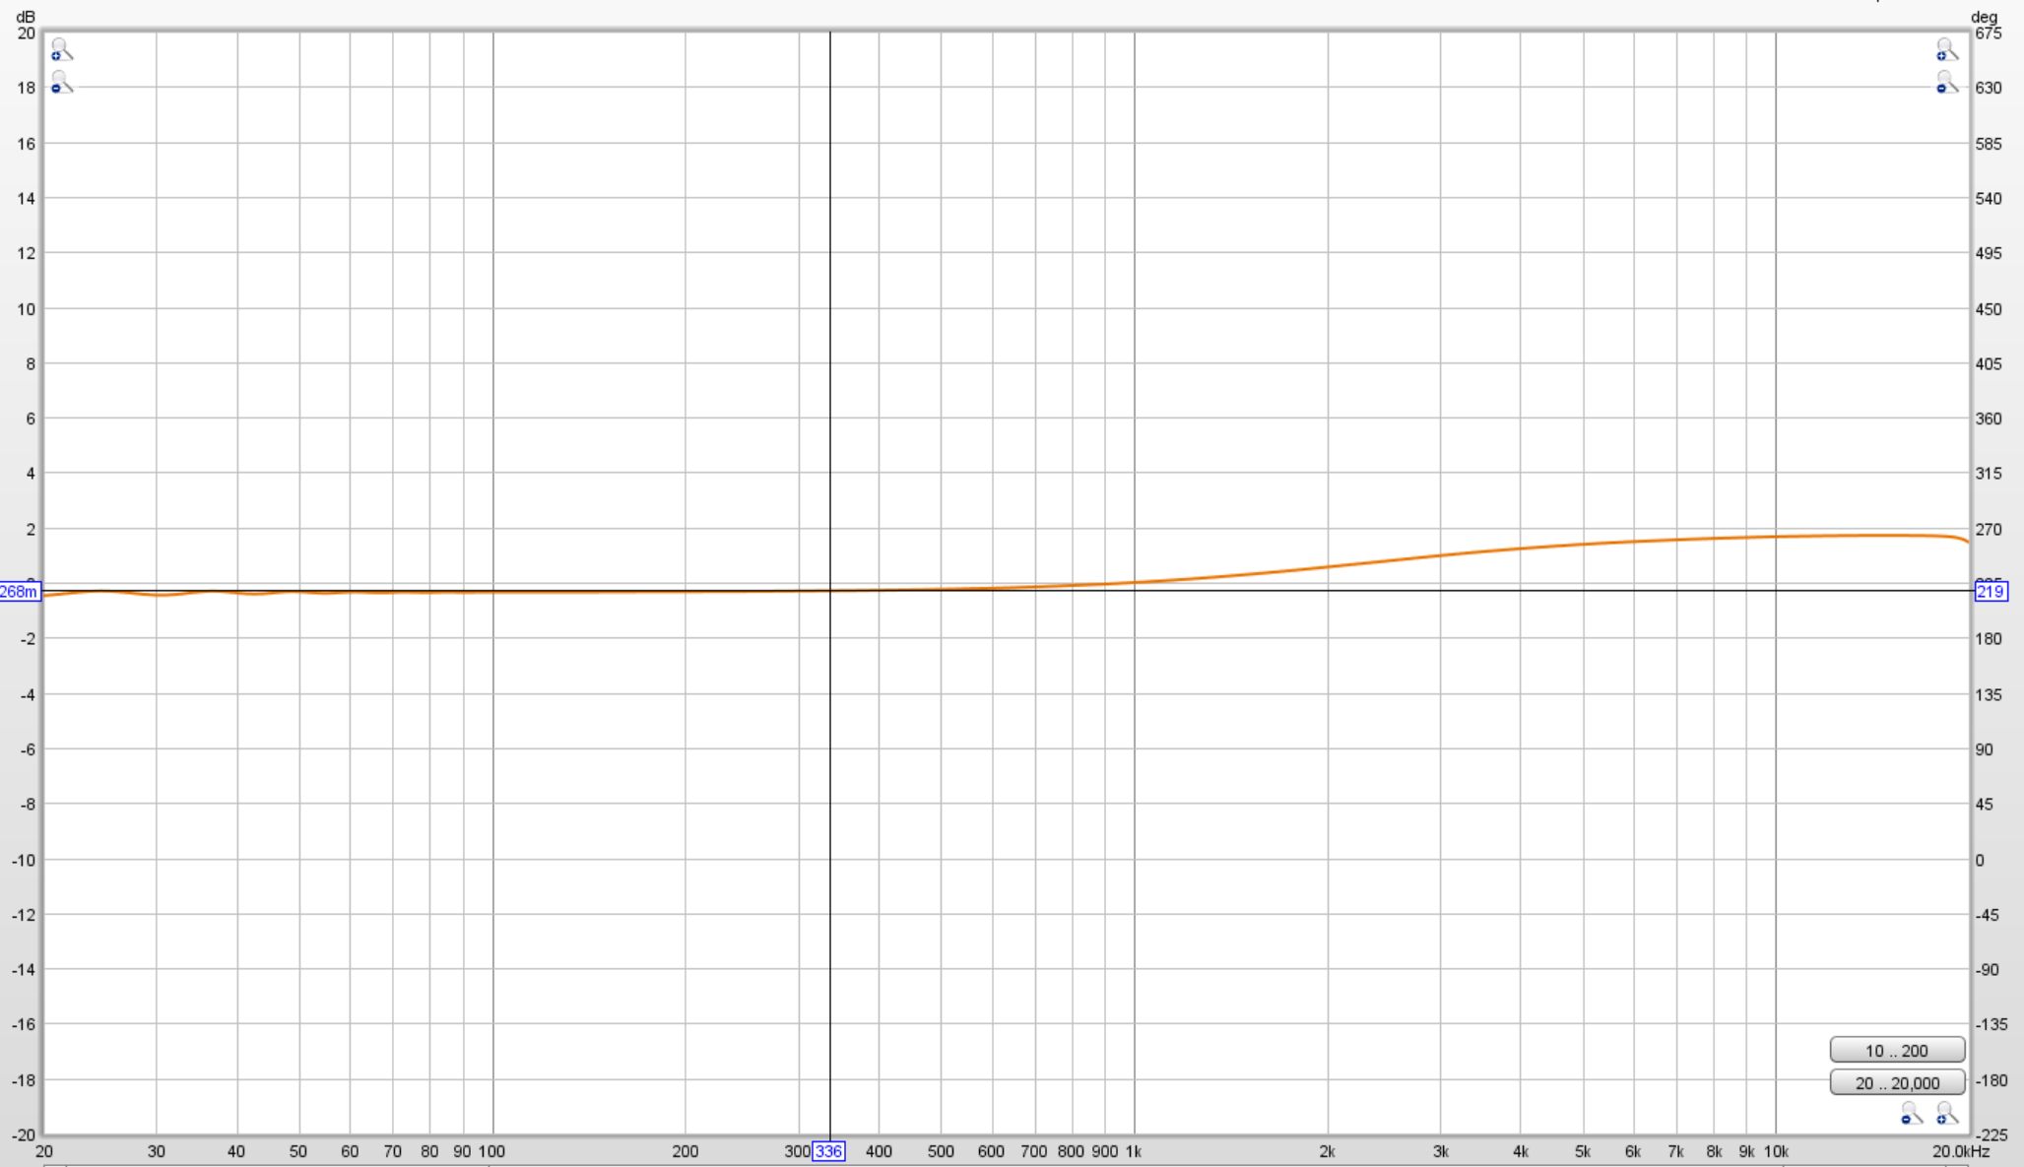Zoom out degree axis with right magnifier
The image size is (2024, 1167).
click(x=1946, y=82)
